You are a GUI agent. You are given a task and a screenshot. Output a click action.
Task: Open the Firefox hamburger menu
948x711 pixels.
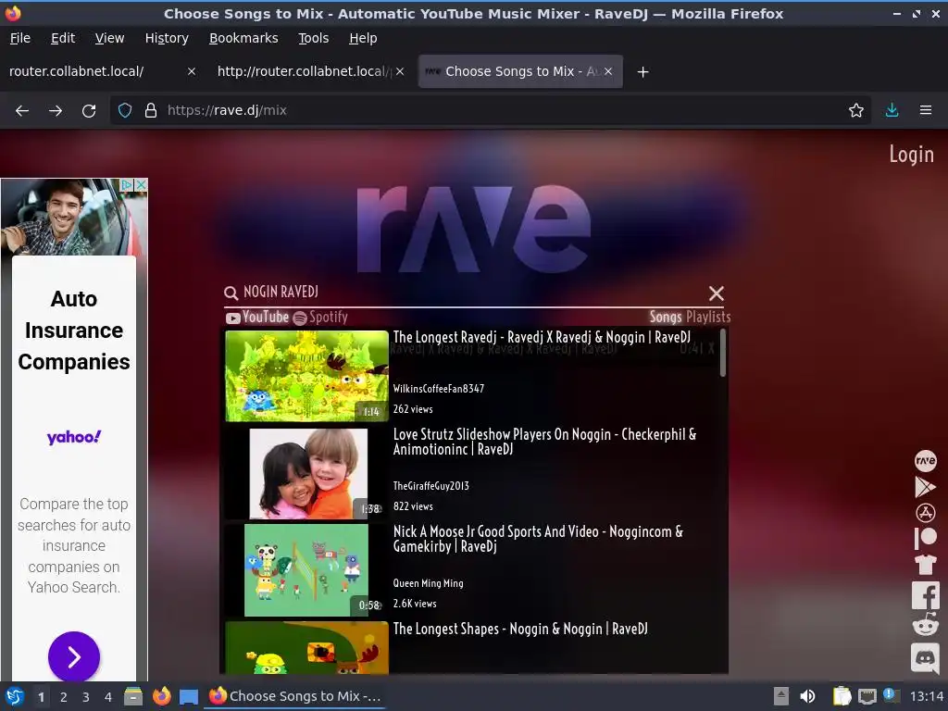925,111
